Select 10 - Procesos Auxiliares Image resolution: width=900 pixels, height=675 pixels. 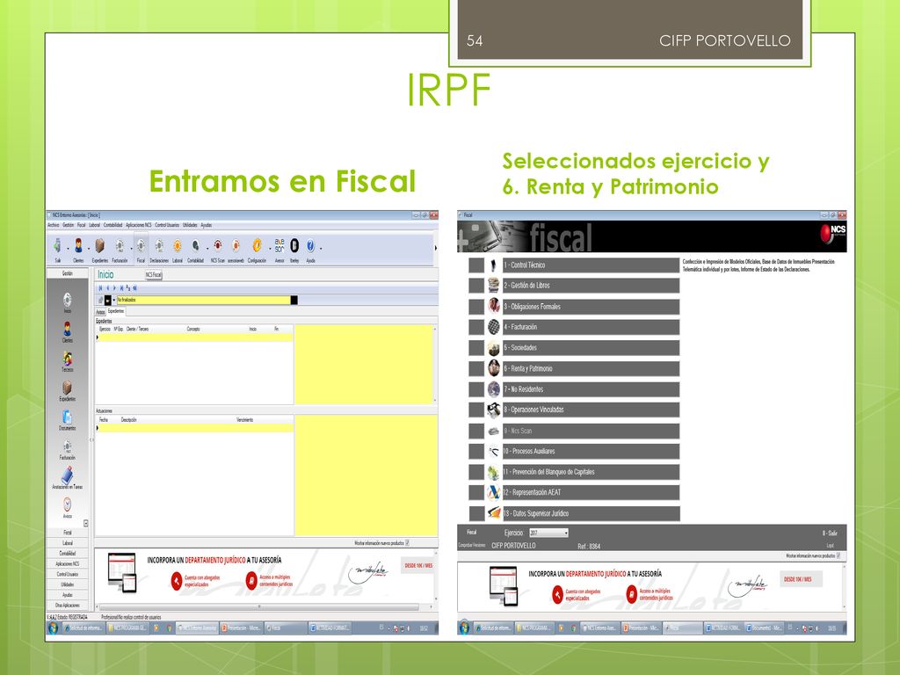tap(591, 451)
